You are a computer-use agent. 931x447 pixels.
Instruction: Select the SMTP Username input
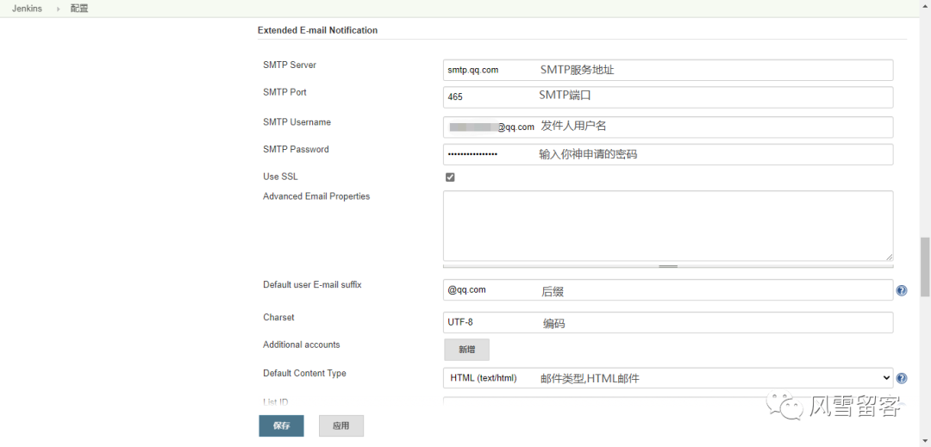click(668, 127)
